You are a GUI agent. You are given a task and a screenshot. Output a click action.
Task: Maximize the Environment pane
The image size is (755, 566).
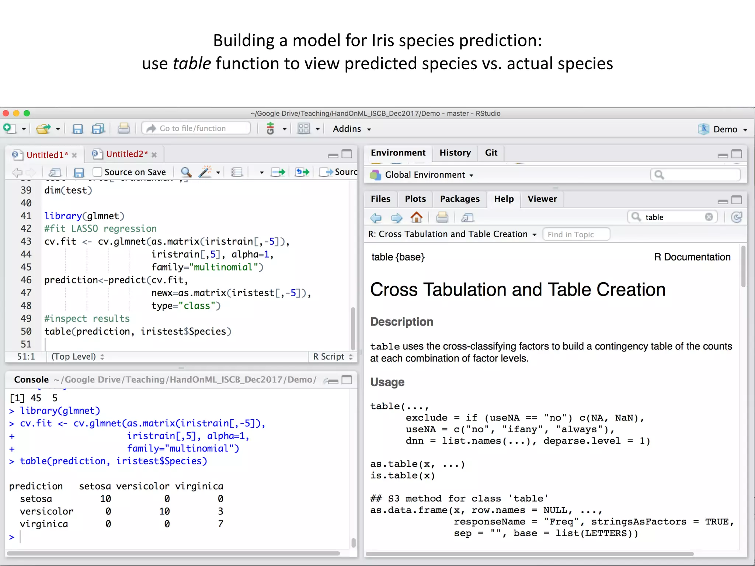pyautogui.click(x=737, y=154)
